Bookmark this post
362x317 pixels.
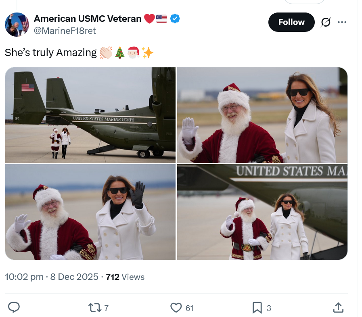tap(257, 308)
